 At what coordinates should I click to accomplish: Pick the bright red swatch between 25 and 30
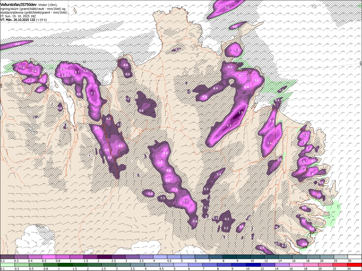click(x=340, y=265)
